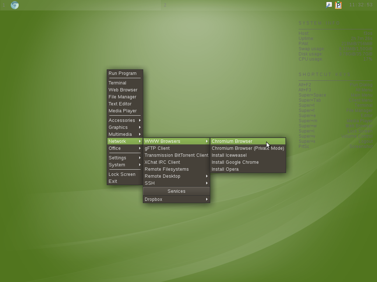Open Transmission BitTorrent Client
The height and width of the screenshot is (282, 377).
[x=176, y=155]
